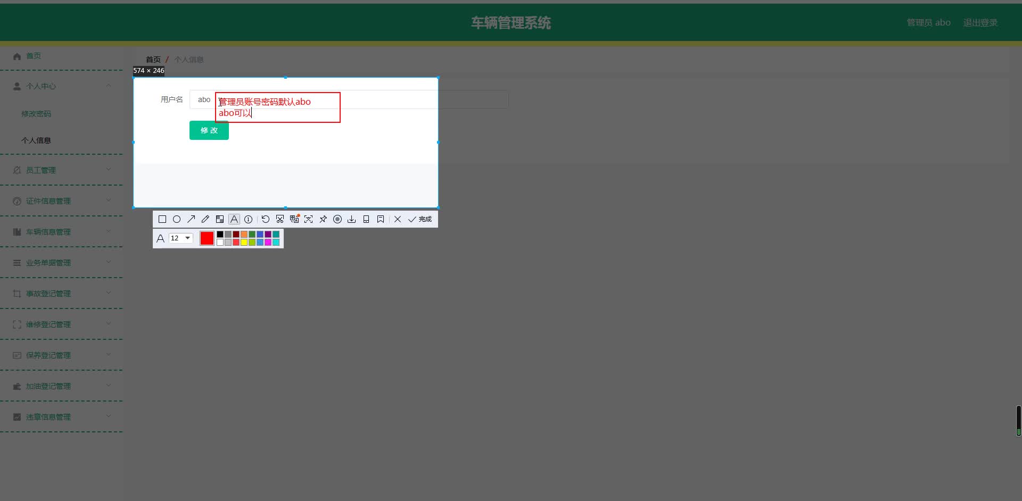The width and height of the screenshot is (1022, 501).
Task: Click the scissors screenshot-cut icon
Action: [280, 219]
